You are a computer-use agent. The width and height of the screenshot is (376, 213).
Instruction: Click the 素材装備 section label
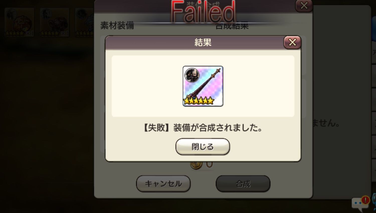117,26
